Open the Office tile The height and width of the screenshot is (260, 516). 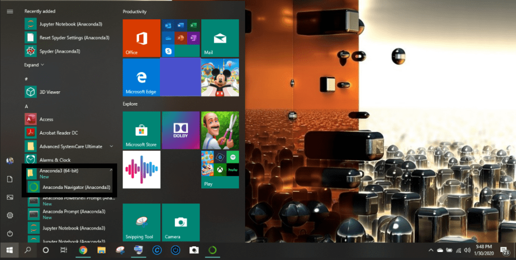(141, 38)
